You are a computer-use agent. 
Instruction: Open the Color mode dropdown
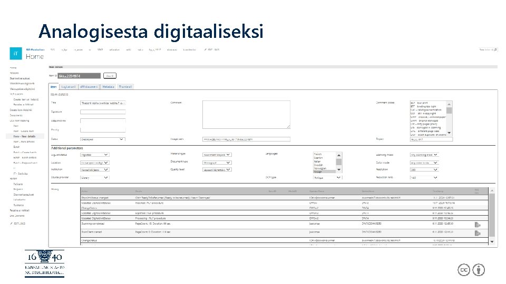tap(424, 163)
